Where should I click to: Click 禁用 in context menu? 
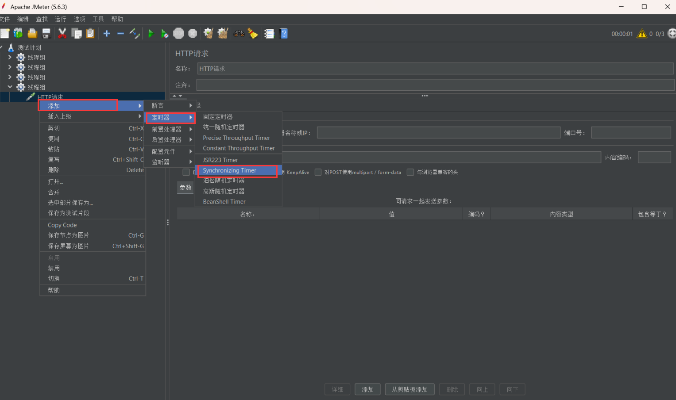(x=93, y=268)
